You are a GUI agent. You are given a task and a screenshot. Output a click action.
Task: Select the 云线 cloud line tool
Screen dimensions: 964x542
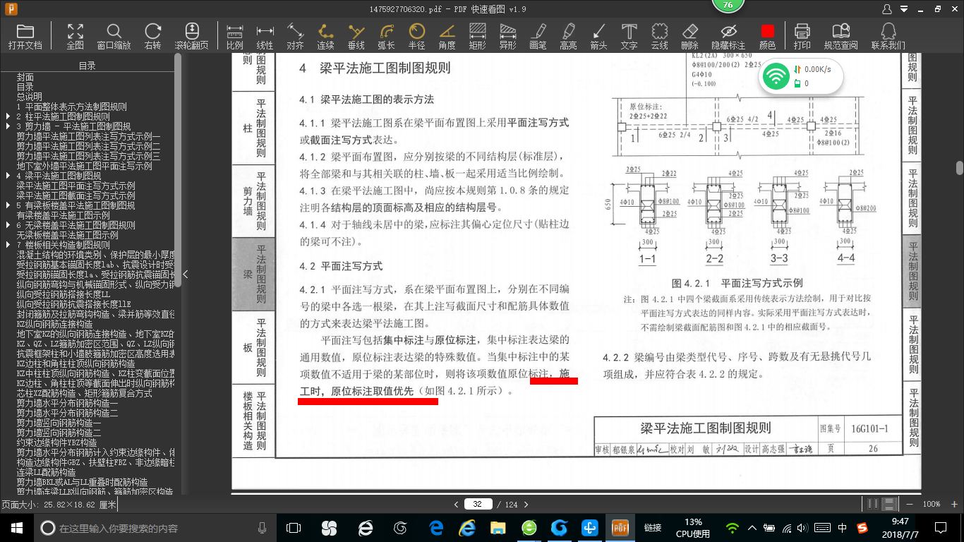(x=659, y=37)
